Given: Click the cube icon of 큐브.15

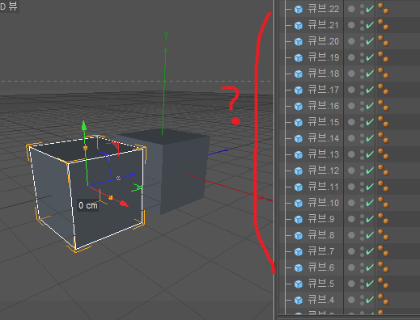Looking at the screenshot, I should (x=299, y=123).
